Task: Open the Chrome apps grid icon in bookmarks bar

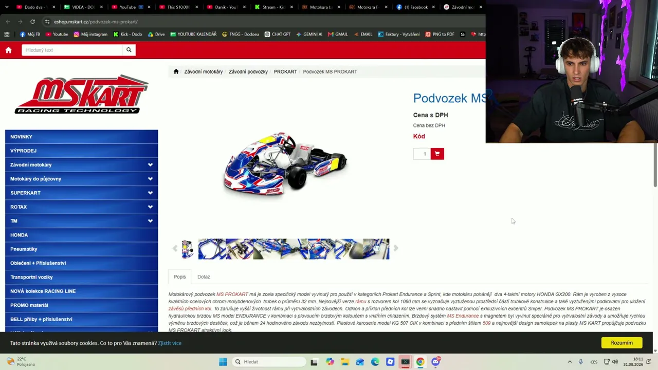Action: pos(7,34)
